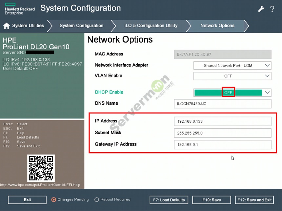The width and height of the screenshot is (282, 211).
Task: Click the MAC Address label
Action: click(109, 54)
